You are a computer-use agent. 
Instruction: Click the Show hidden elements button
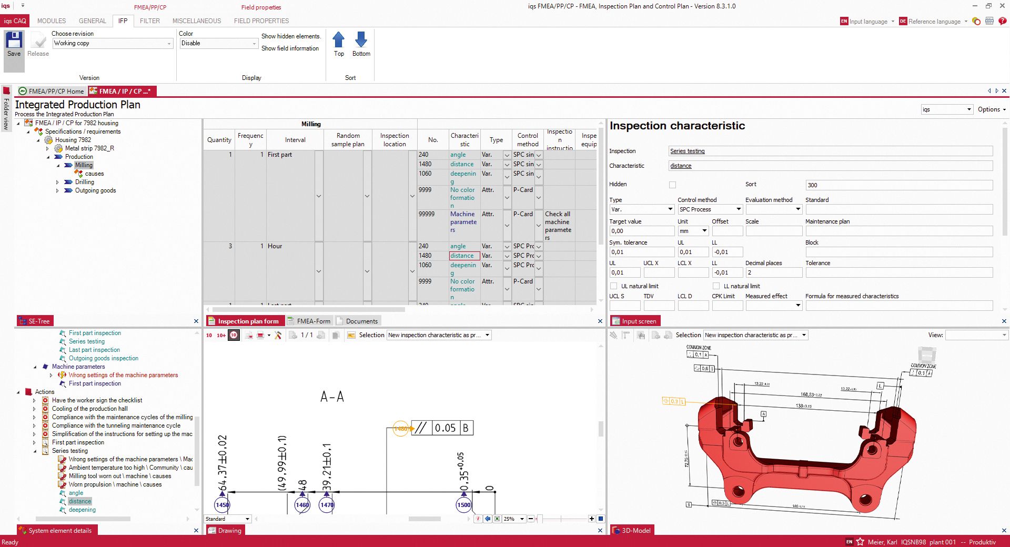(291, 36)
